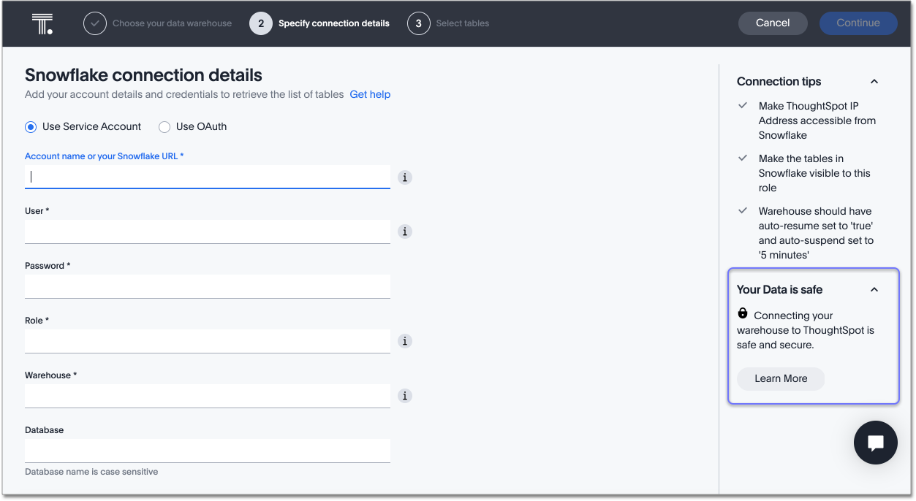Select the Use Service Account option
Viewport: 916px width, 501px height.
click(x=30, y=126)
